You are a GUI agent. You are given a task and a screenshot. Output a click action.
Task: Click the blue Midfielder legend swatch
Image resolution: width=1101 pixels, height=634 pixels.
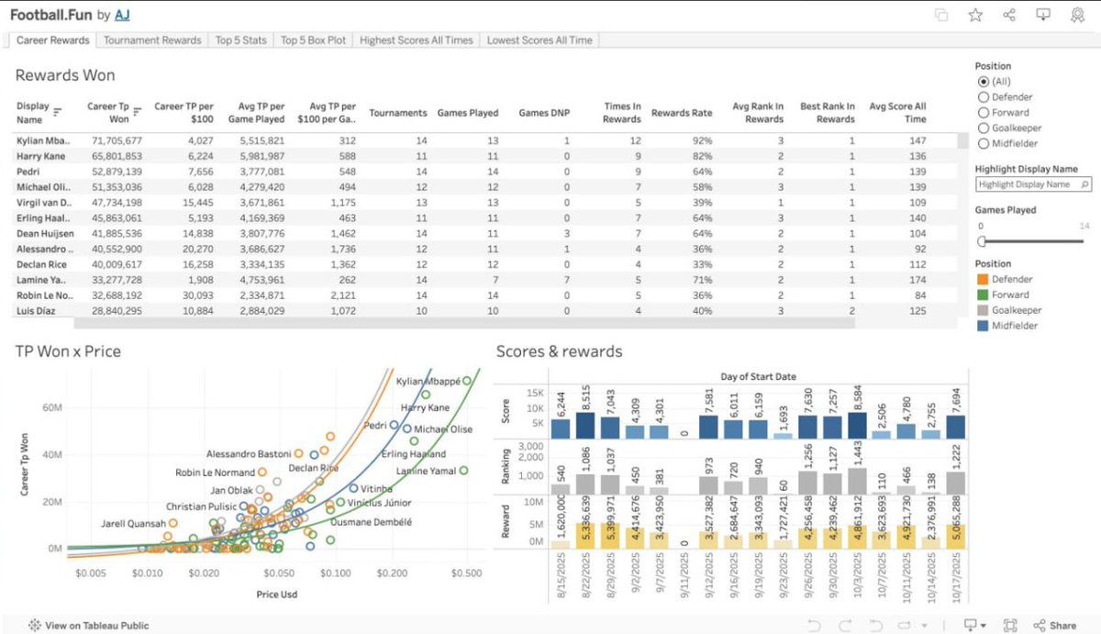[982, 326]
